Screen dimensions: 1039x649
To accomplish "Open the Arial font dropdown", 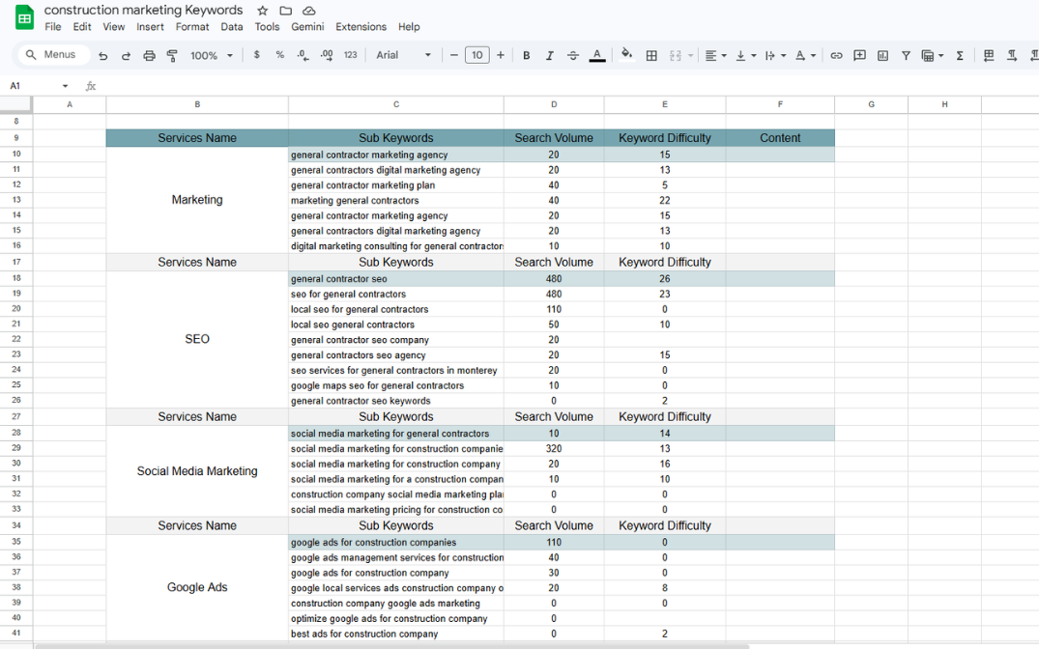I will (404, 56).
